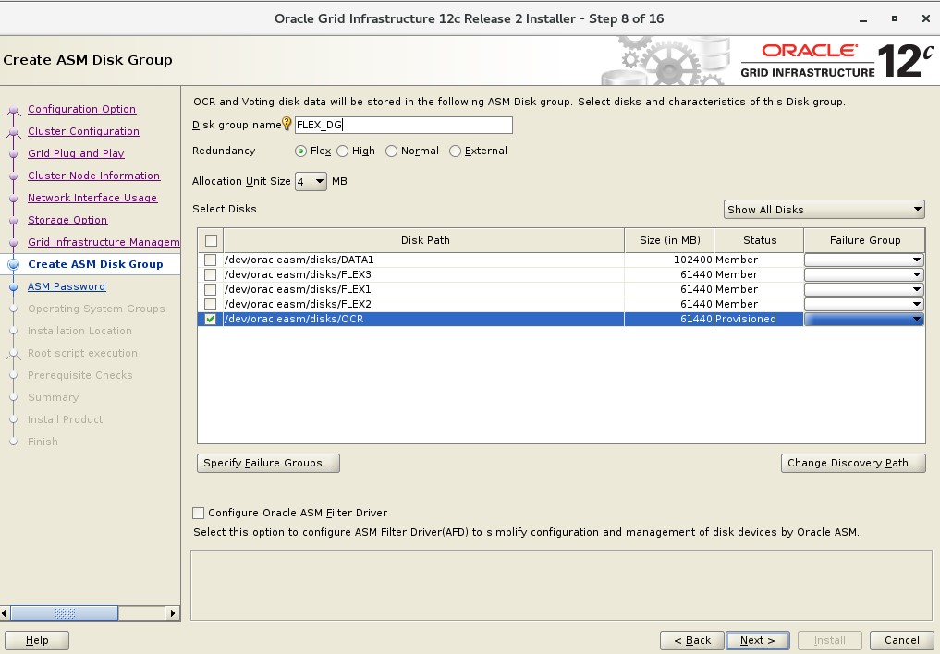The height and width of the screenshot is (654, 940).
Task: Open the Failure Group dropdown for DATA1
Action: click(x=917, y=260)
